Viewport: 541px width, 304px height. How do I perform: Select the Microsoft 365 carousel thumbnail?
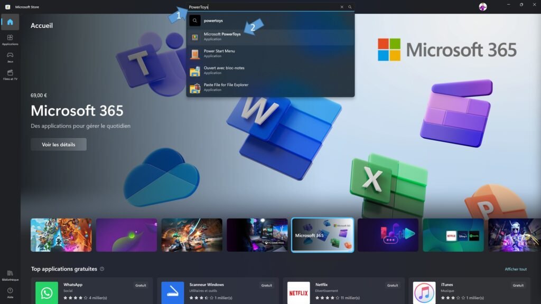click(x=323, y=235)
